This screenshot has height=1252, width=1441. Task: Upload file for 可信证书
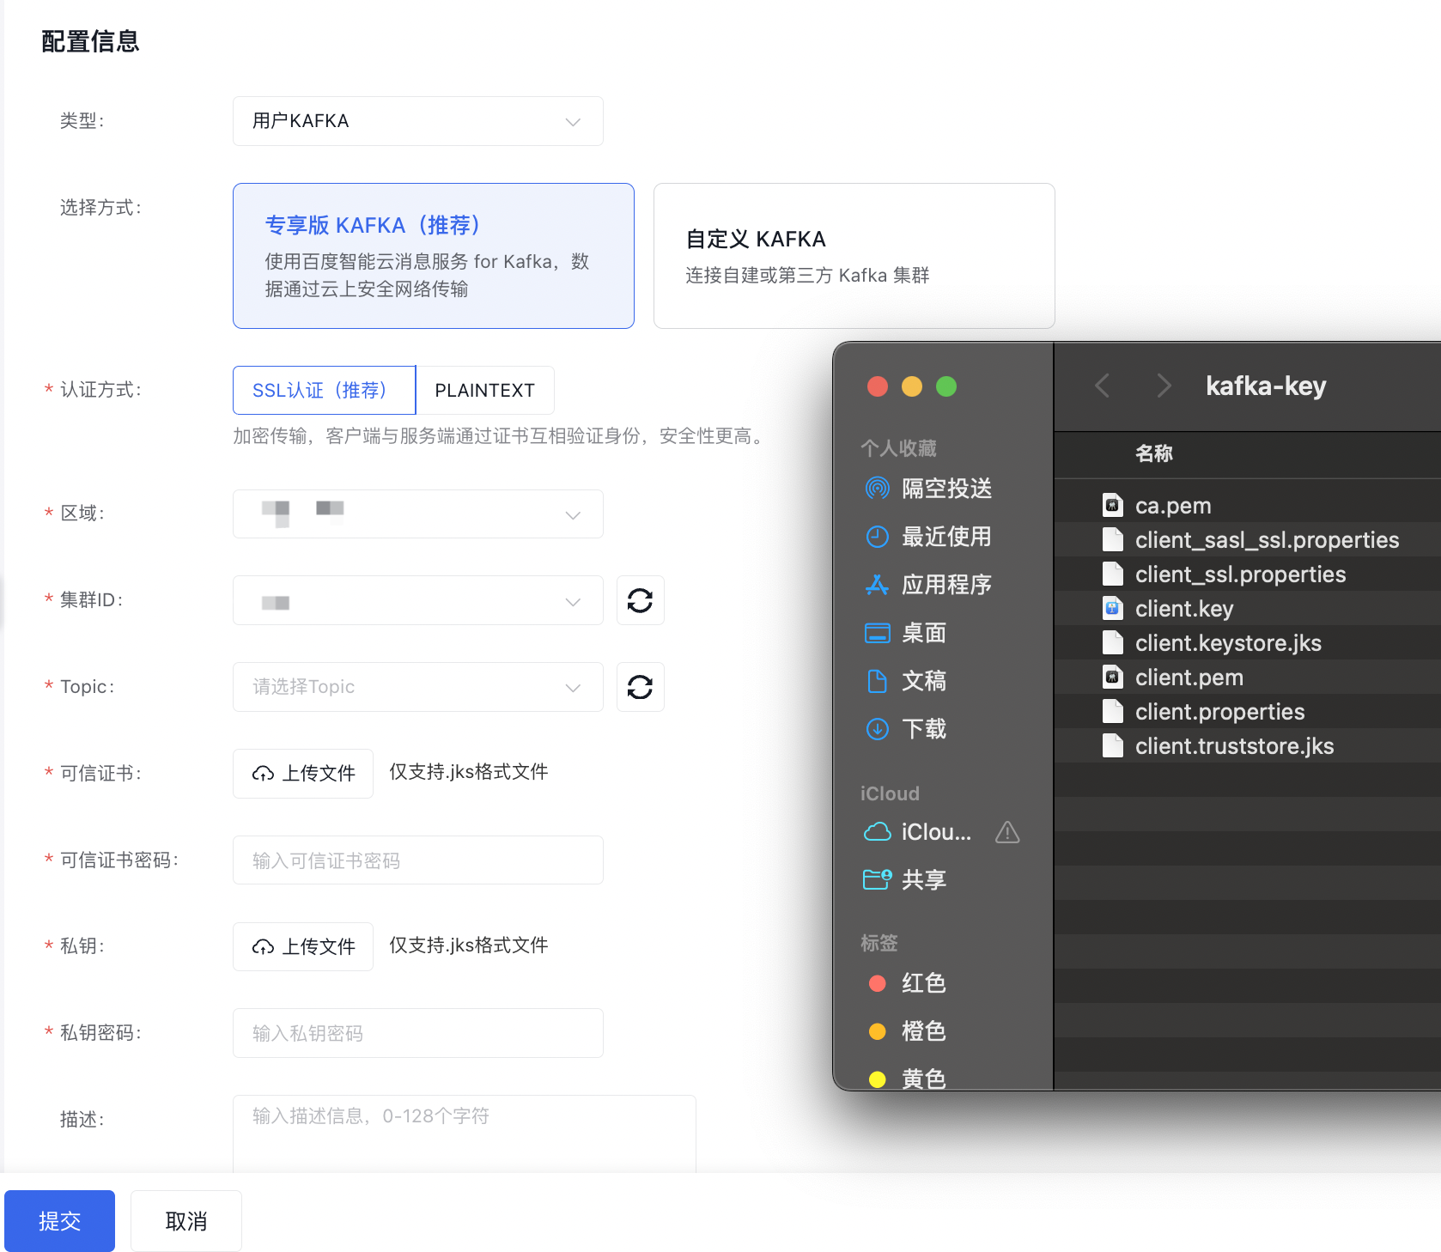coord(303,774)
